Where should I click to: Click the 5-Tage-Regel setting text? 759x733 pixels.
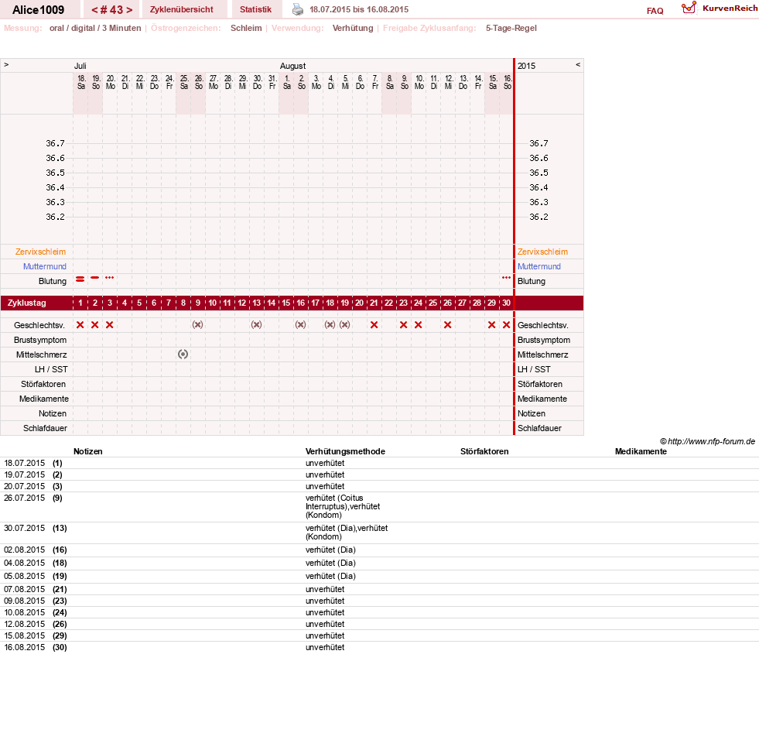511,28
